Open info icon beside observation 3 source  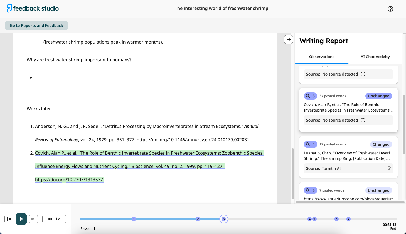(363, 120)
